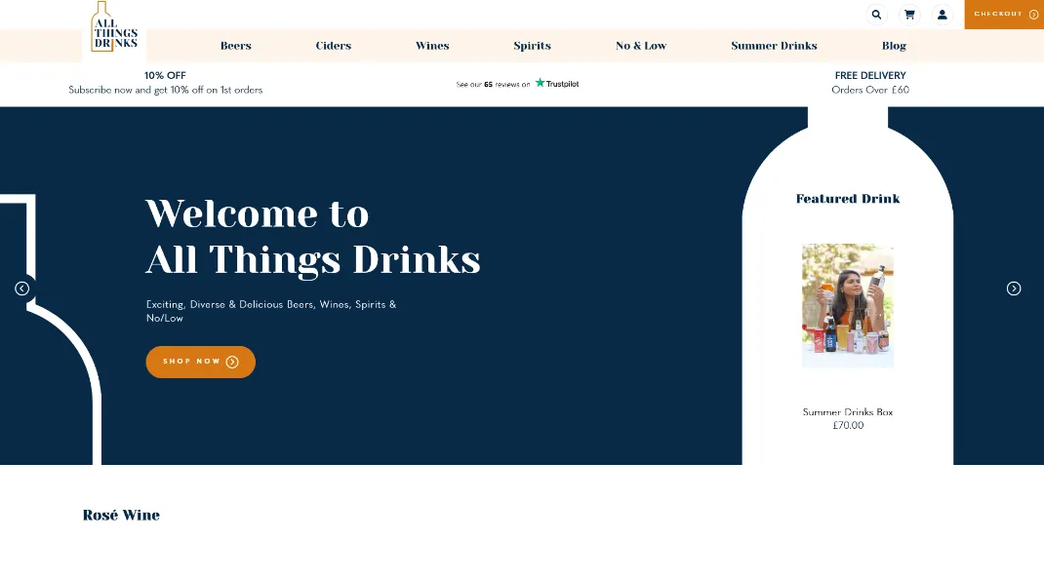Advance to next carousel slide arrow
This screenshot has height=578, width=1044.
click(1014, 289)
